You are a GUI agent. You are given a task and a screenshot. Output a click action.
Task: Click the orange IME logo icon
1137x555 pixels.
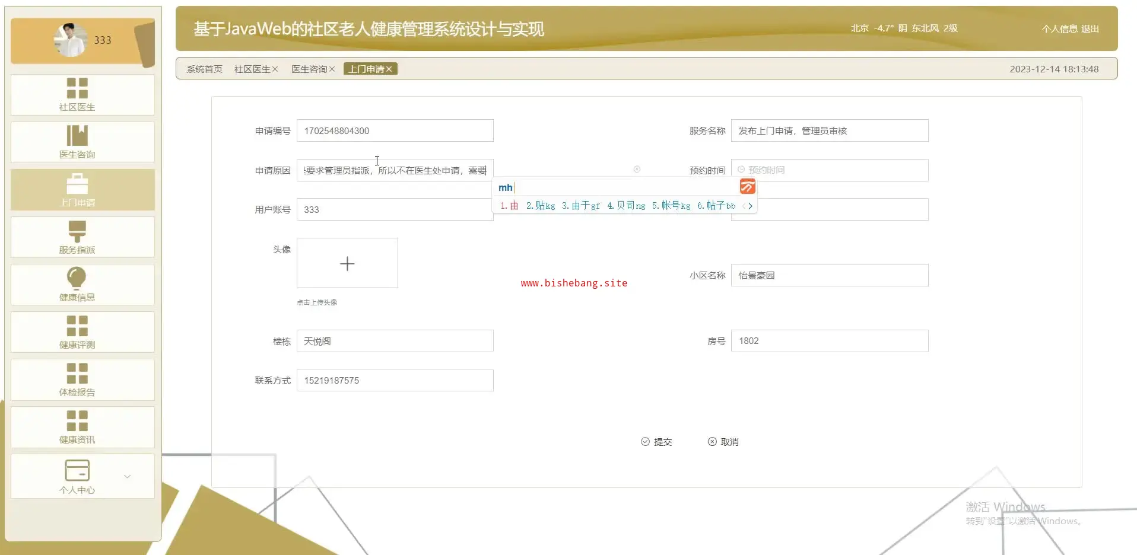(748, 187)
